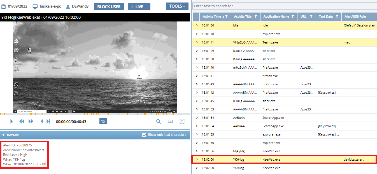Sort by the Activity Time column
377x174 pixels.
point(211,17)
